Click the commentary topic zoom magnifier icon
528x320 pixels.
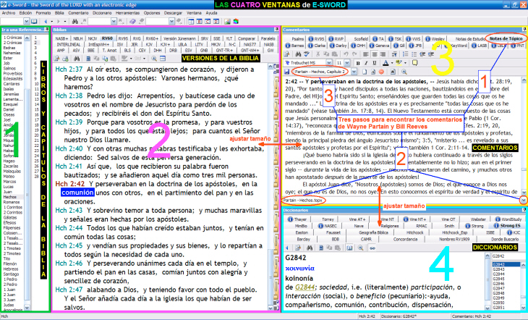[x=404, y=72]
